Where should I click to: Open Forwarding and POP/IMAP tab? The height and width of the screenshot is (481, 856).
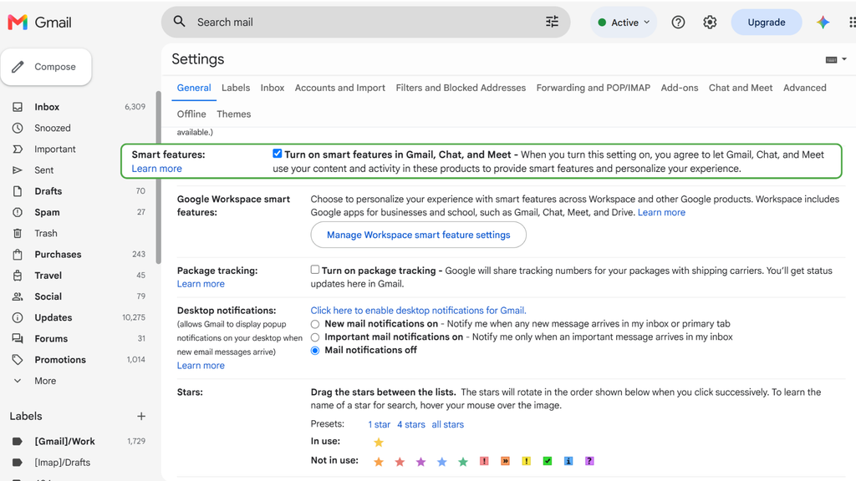pos(594,88)
